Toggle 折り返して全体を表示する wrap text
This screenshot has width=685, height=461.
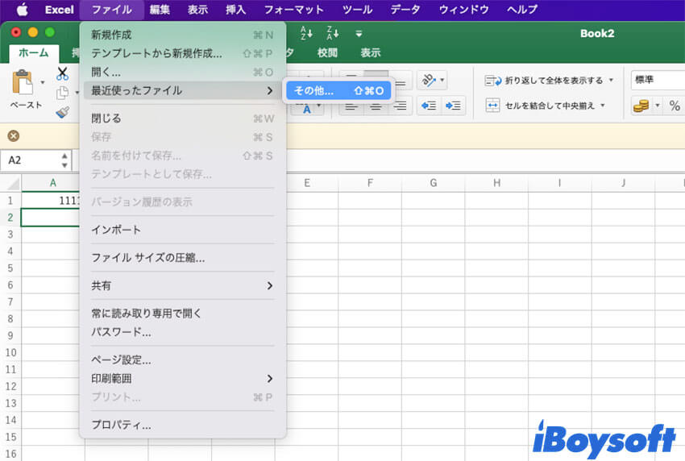(543, 81)
